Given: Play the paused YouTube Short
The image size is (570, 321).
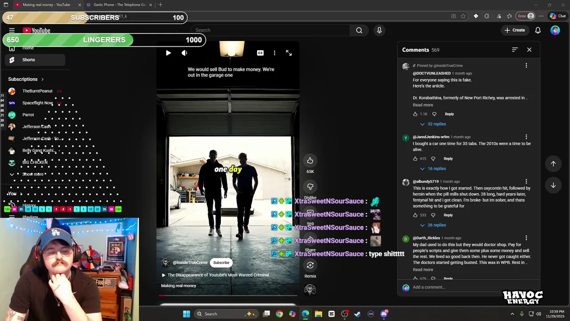Looking at the screenshot, I should 168,53.
